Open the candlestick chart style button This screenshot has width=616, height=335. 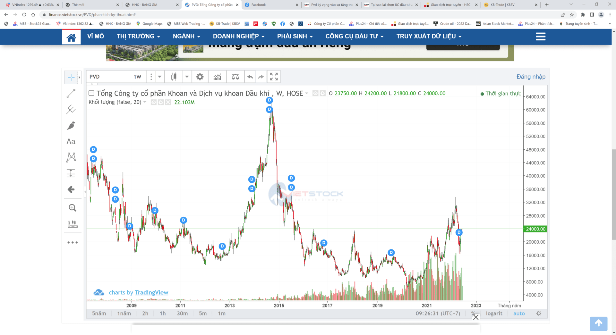pyautogui.click(x=174, y=77)
